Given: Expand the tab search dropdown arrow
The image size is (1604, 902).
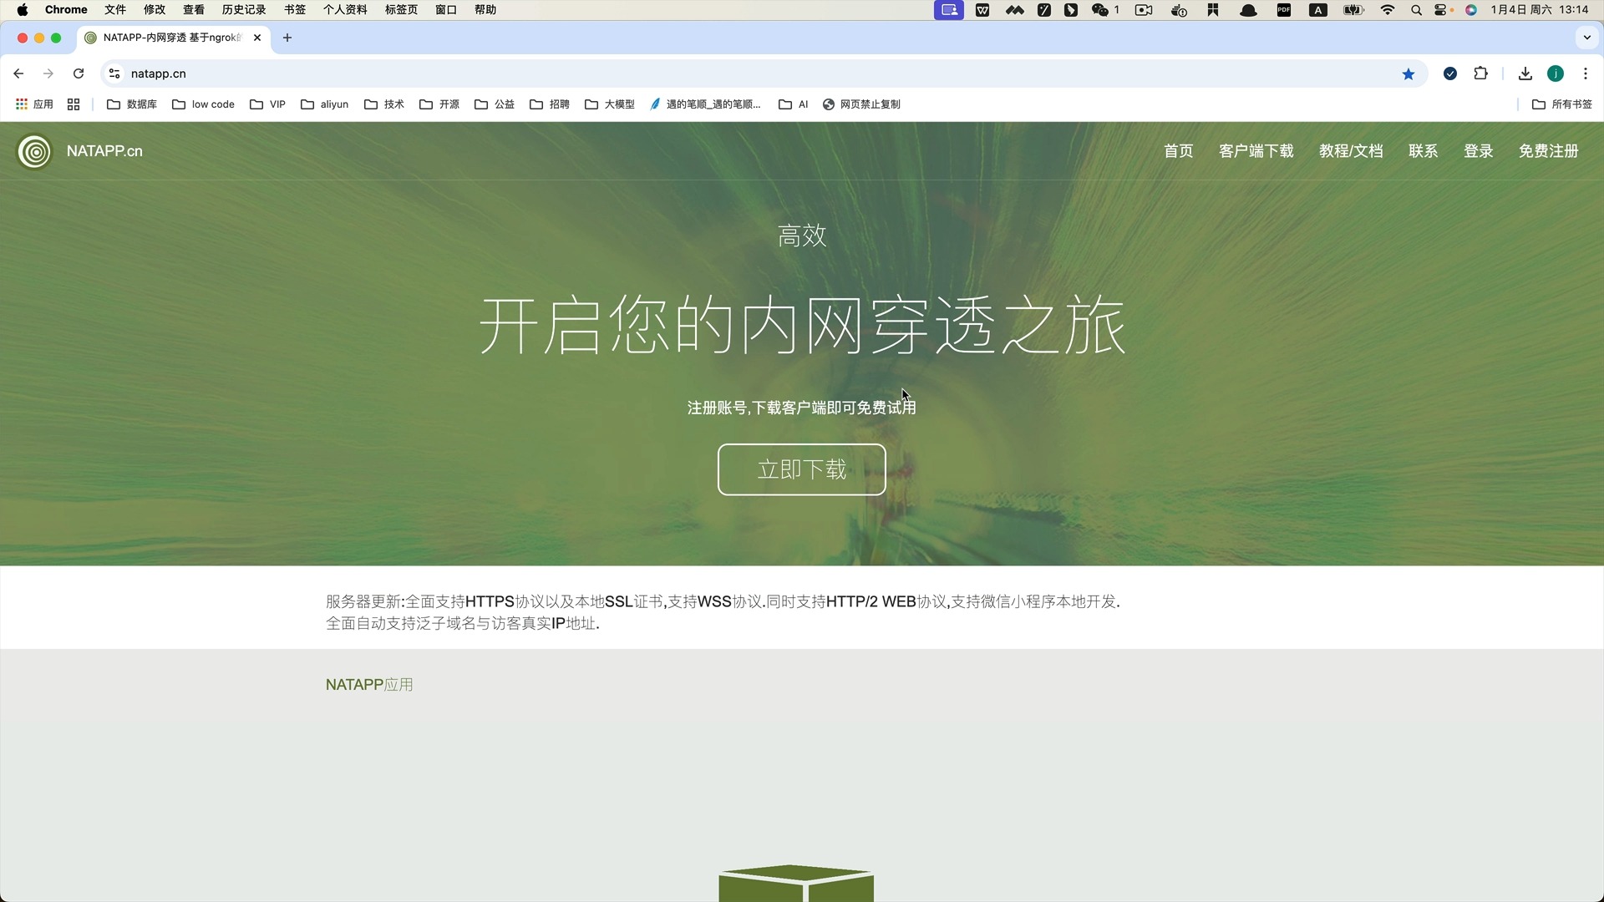Looking at the screenshot, I should point(1587,38).
